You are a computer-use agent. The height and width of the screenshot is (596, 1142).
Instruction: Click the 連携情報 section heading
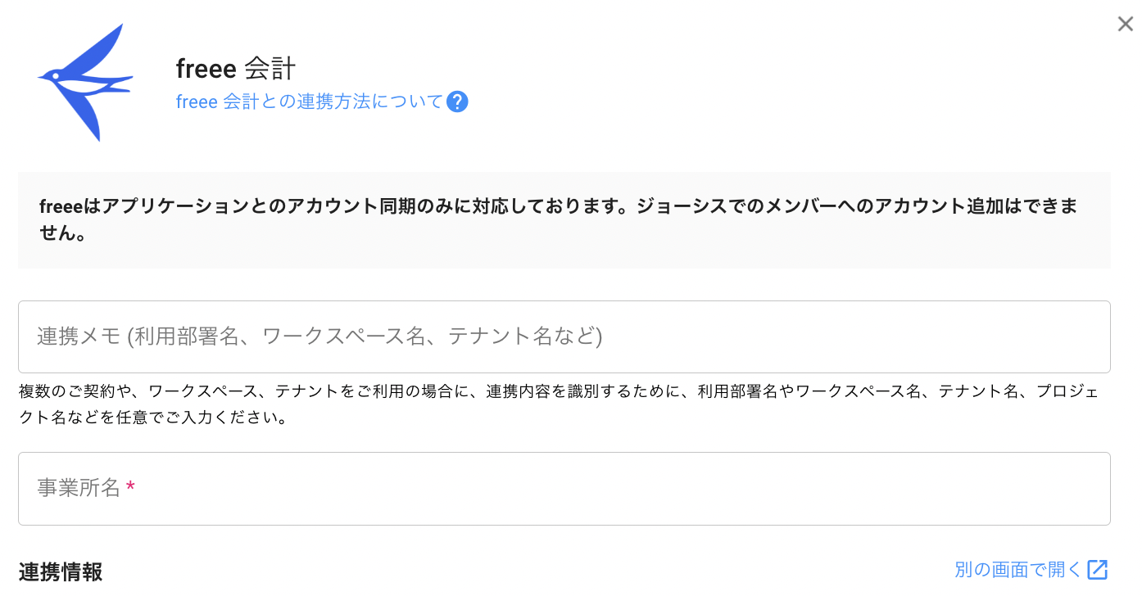coord(61,572)
